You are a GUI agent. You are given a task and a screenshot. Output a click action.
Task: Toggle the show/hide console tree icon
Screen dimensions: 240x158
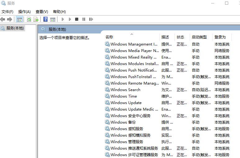(x=20, y=19)
